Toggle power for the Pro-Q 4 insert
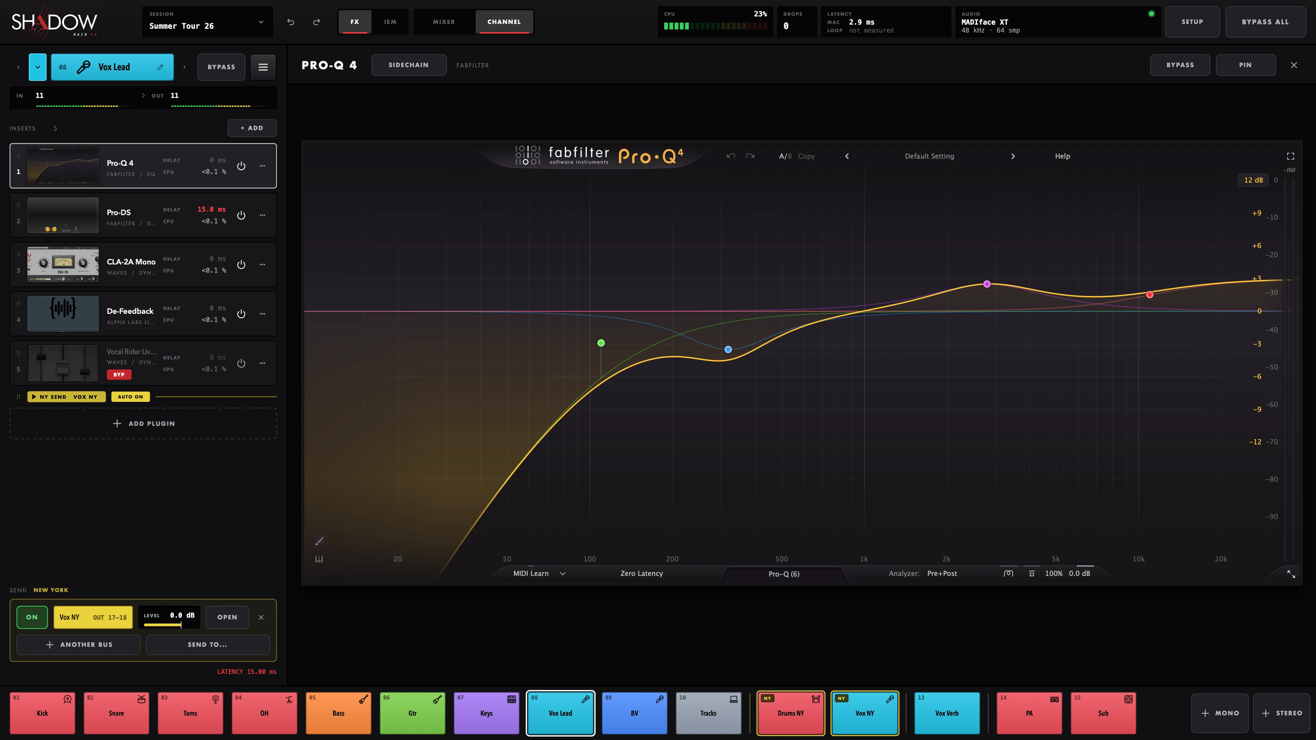 click(x=241, y=166)
